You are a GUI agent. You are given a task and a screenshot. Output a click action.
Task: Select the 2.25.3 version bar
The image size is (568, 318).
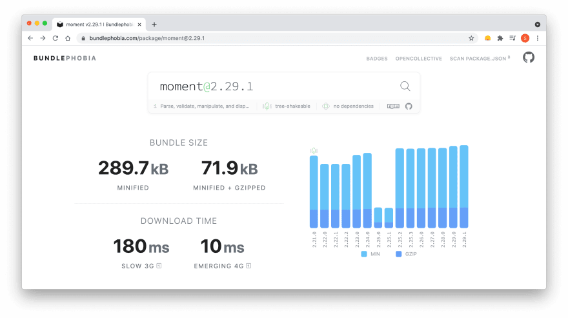click(x=411, y=188)
